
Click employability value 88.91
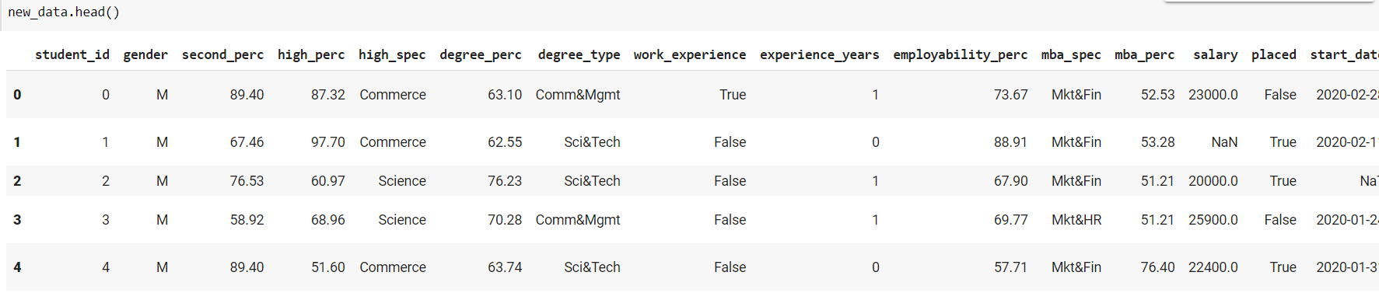(x=1010, y=142)
